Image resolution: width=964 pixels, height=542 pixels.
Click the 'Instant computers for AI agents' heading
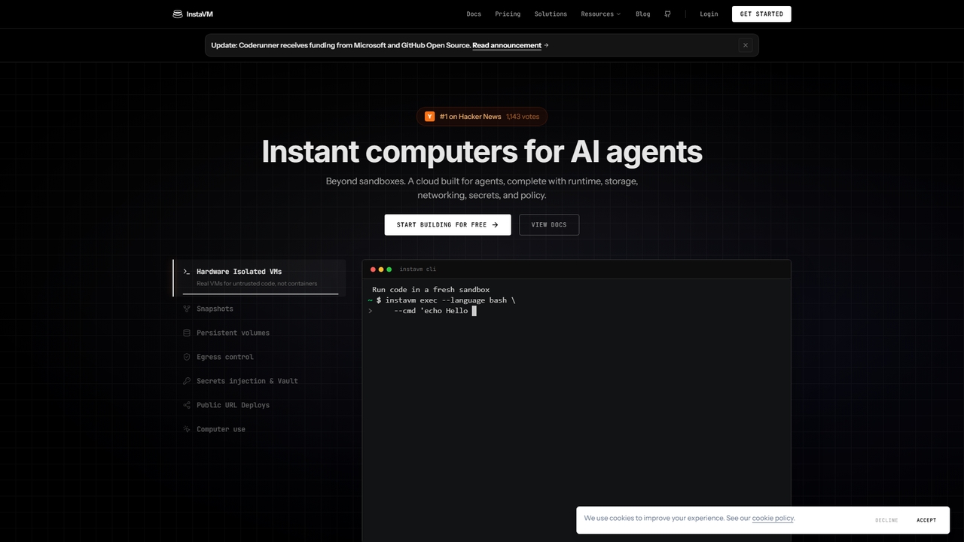[x=482, y=151]
